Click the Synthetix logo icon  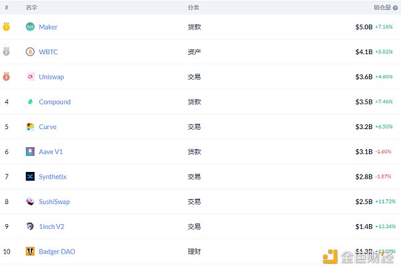pos(30,177)
